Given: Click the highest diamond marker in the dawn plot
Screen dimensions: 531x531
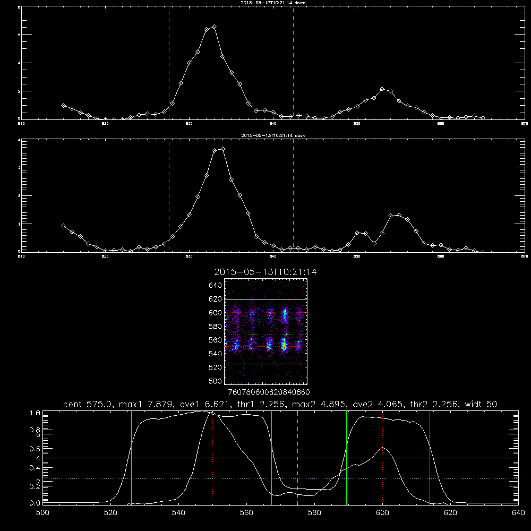Looking at the screenshot, I should 214,27.
